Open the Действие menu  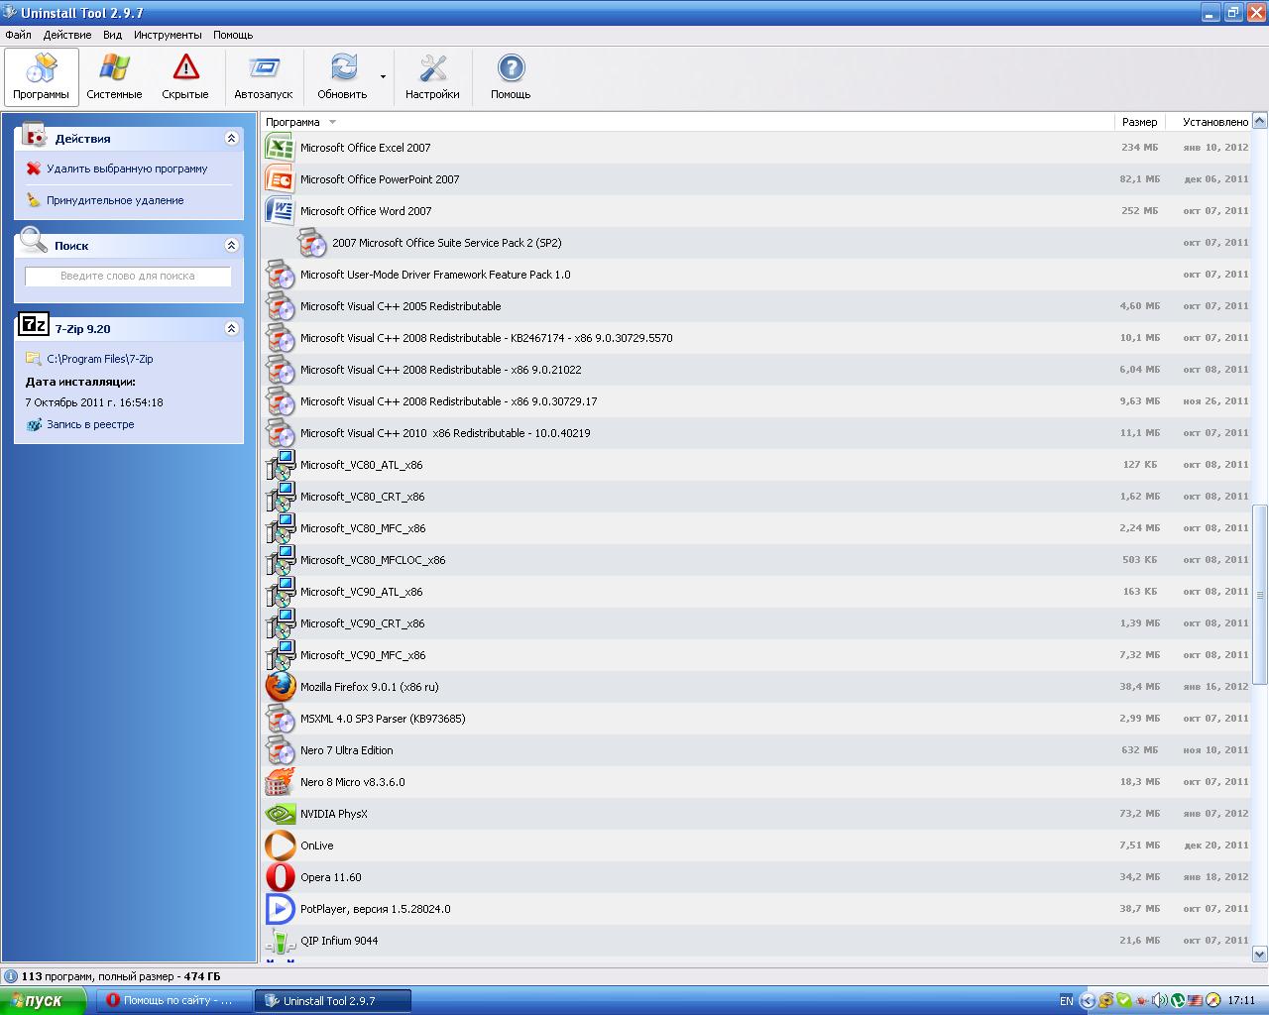point(67,35)
